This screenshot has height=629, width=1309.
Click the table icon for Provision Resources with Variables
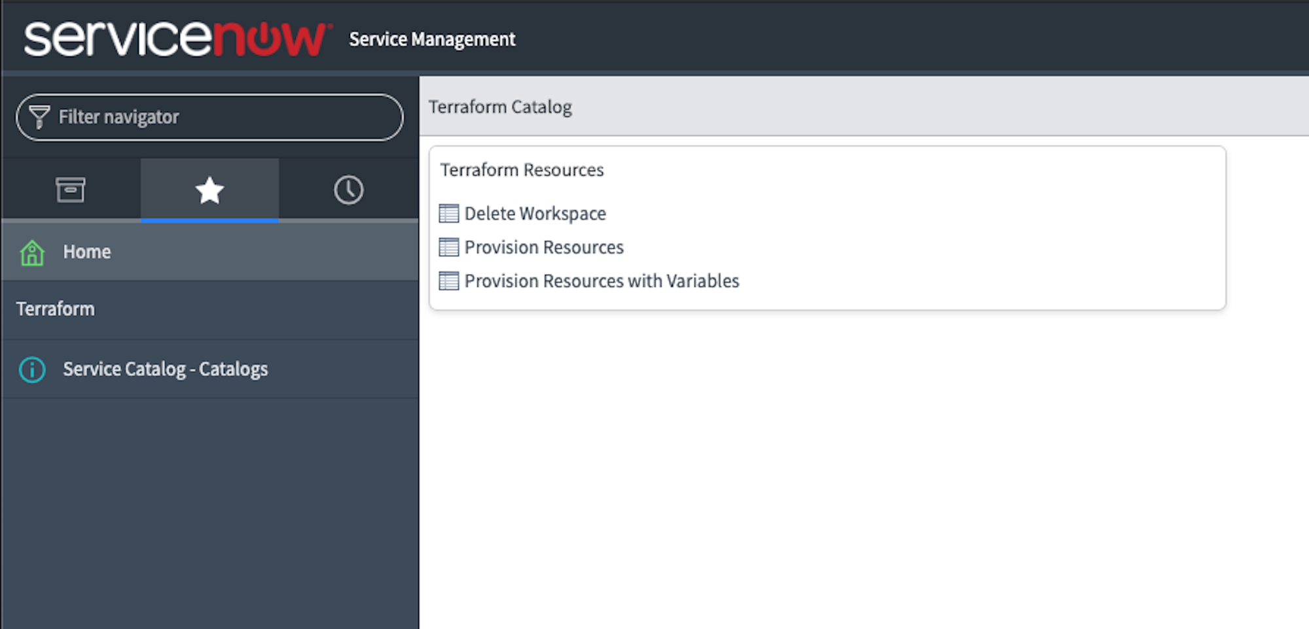pos(448,280)
